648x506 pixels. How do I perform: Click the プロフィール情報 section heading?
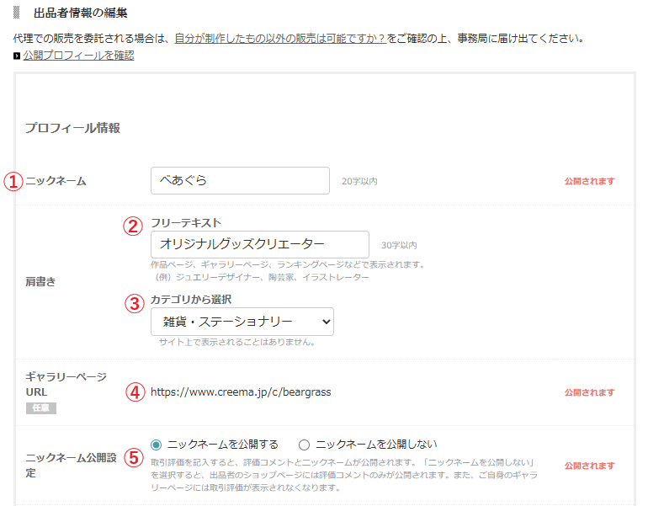click(72, 128)
